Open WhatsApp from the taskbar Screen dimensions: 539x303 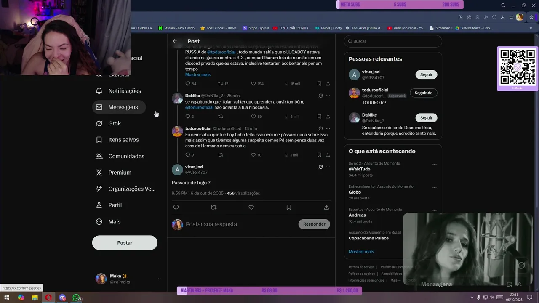click(76, 298)
